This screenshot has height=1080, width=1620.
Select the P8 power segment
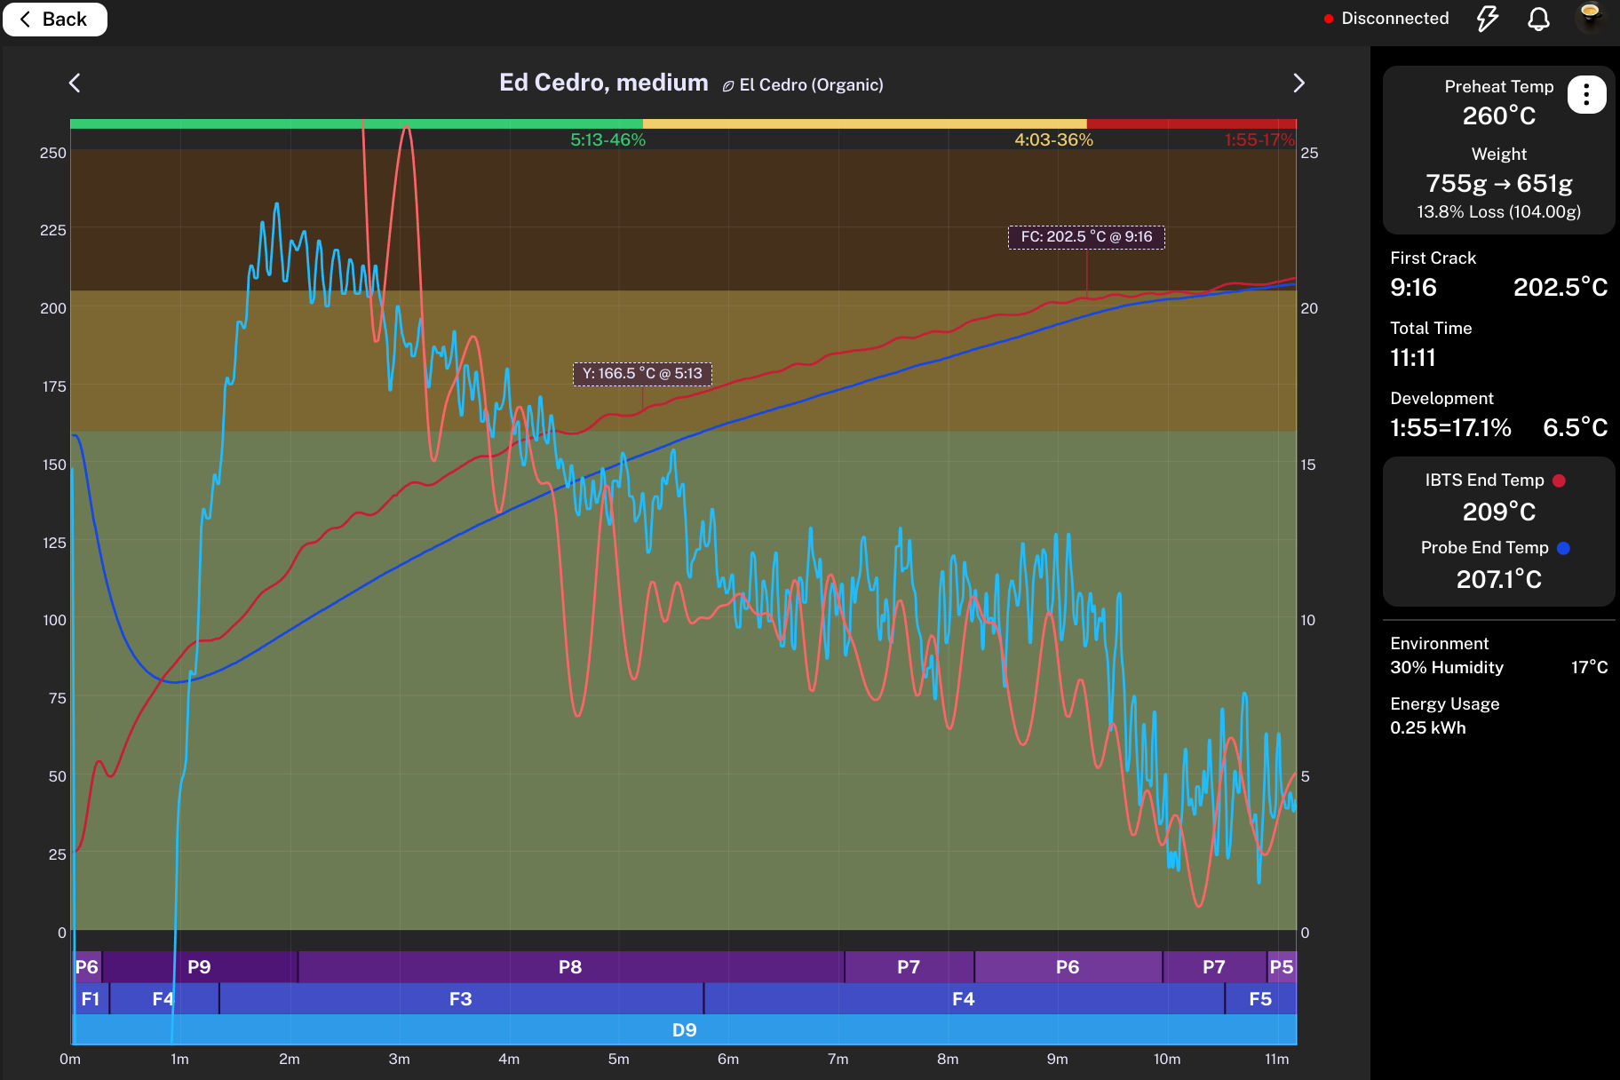[x=570, y=967]
